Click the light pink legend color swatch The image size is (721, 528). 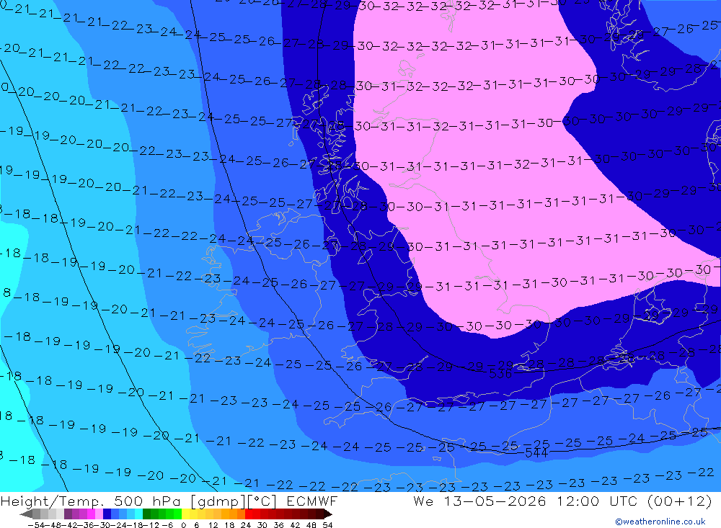99,514
